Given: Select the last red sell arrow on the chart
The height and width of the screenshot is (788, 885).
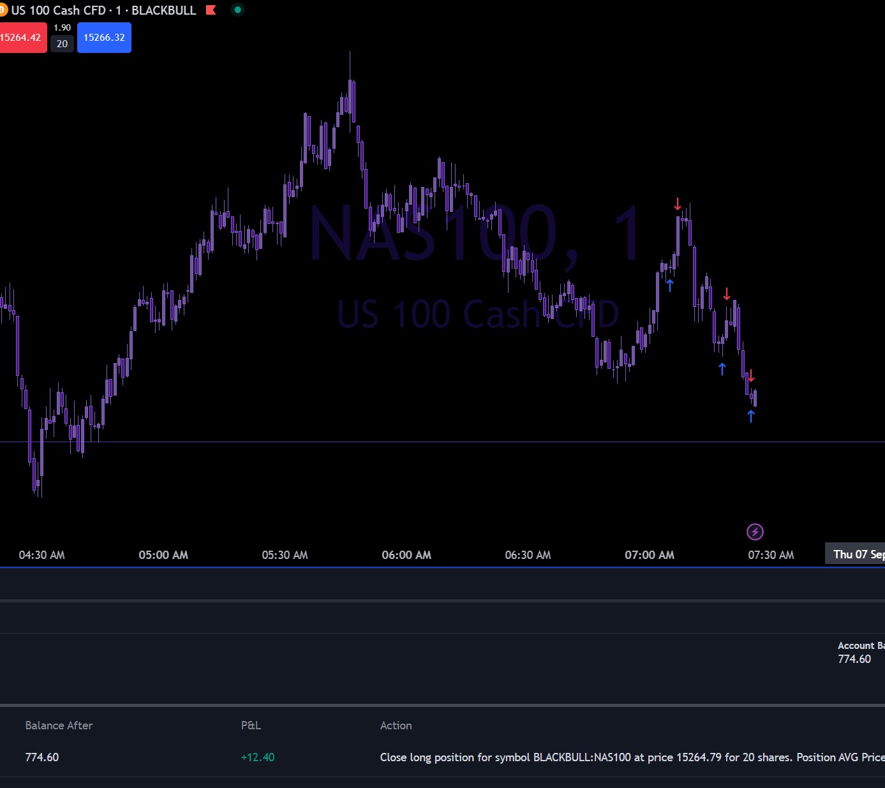Looking at the screenshot, I should point(751,375).
